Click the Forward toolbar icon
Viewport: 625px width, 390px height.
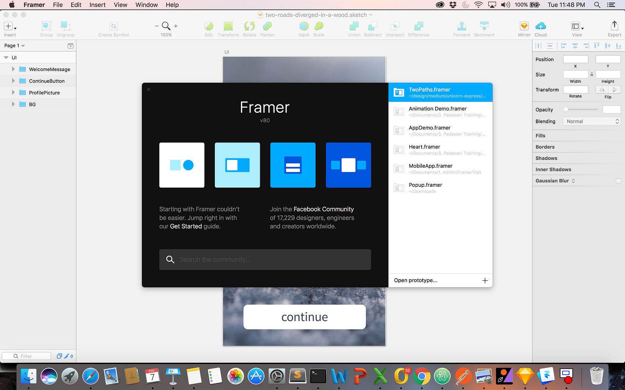(462, 26)
